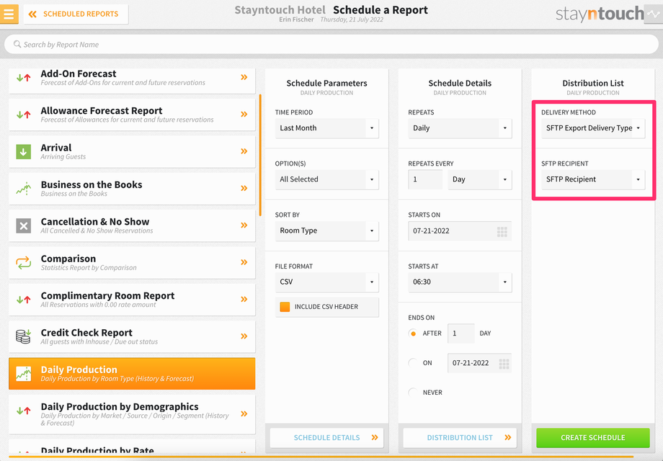This screenshot has height=461, width=663.
Task: Open the SFTP Recipient dropdown
Action: pos(593,179)
